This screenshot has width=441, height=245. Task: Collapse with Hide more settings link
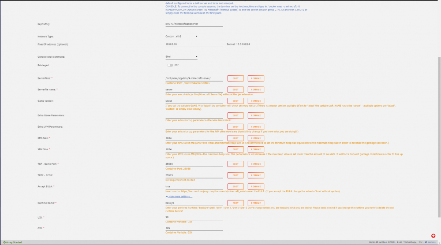click(x=179, y=197)
